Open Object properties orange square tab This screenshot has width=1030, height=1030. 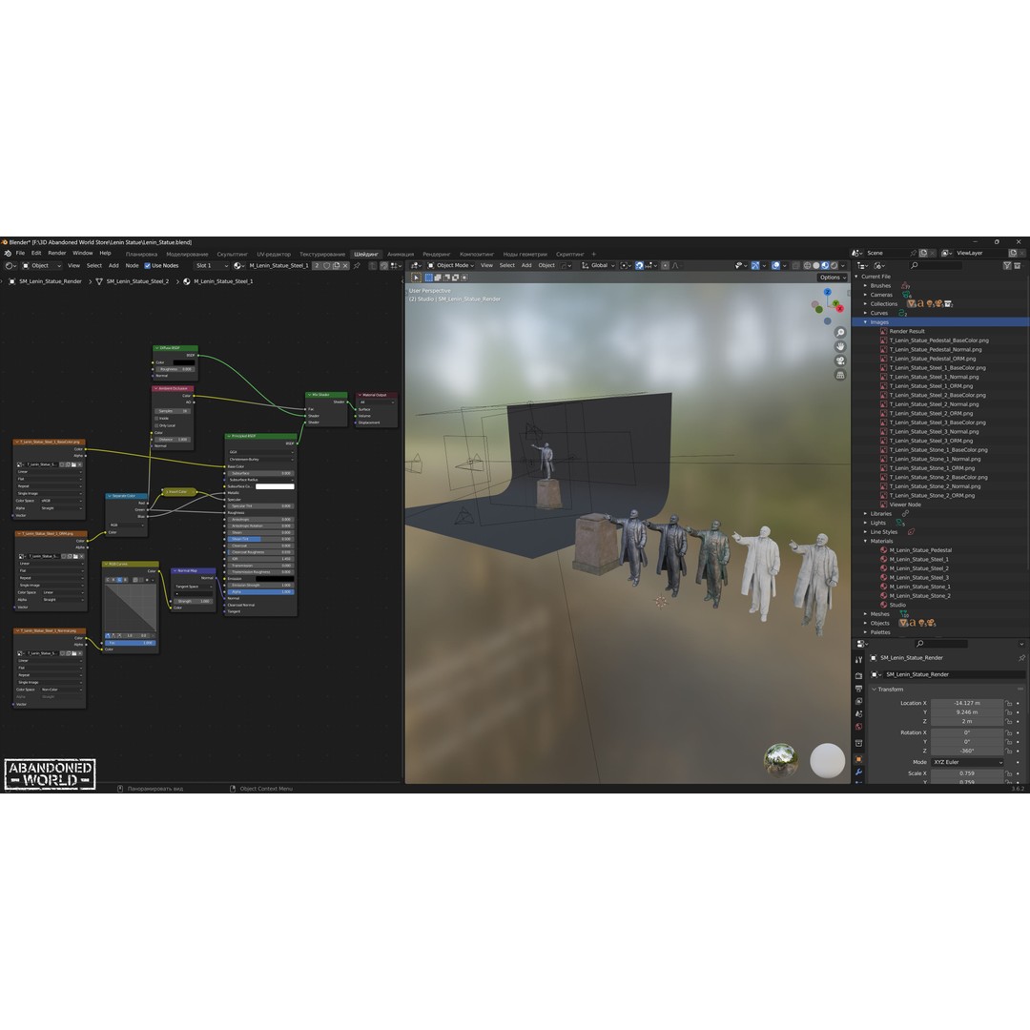(x=858, y=759)
